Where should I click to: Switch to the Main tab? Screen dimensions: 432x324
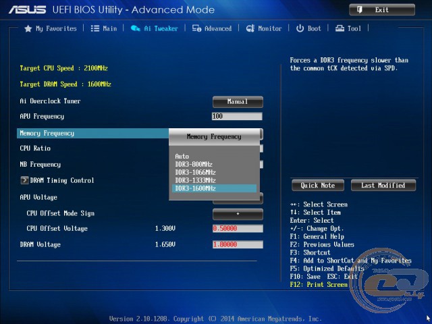coord(104,28)
